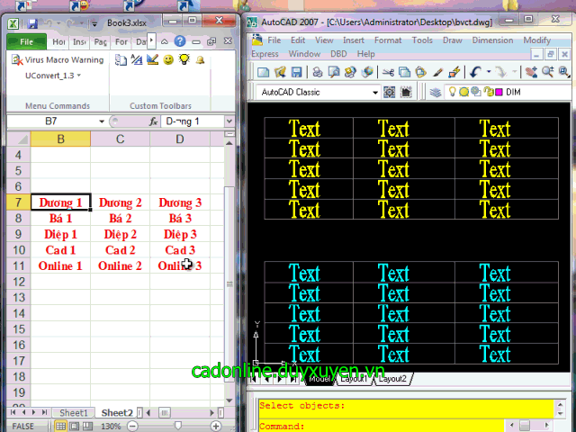Toggle the DIM layer lock icon
Screen dimensions: 576x432
coord(487,92)
